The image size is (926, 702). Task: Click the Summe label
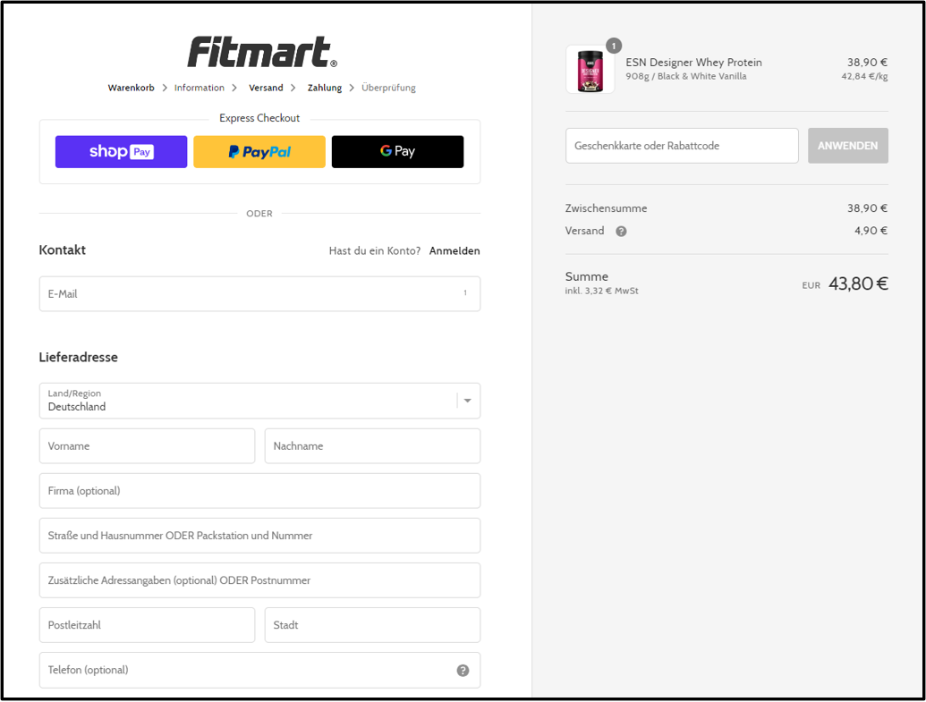pos(586,276)
